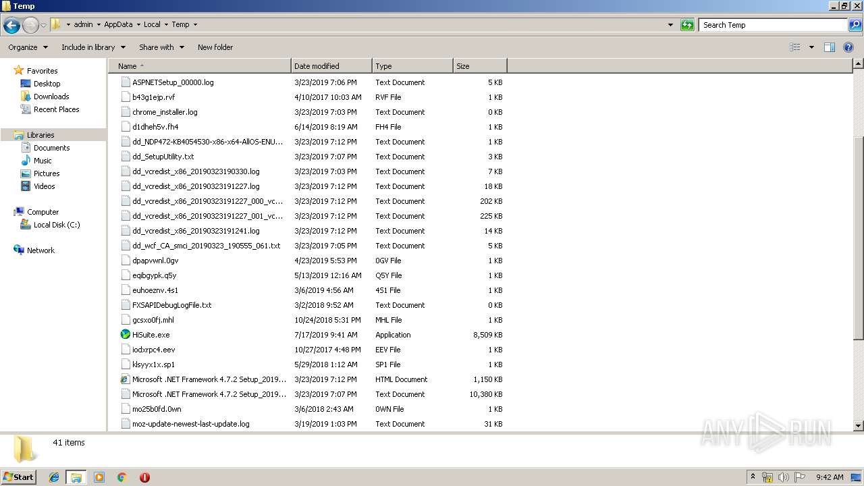Select the Computer tree item

[43, 212]
